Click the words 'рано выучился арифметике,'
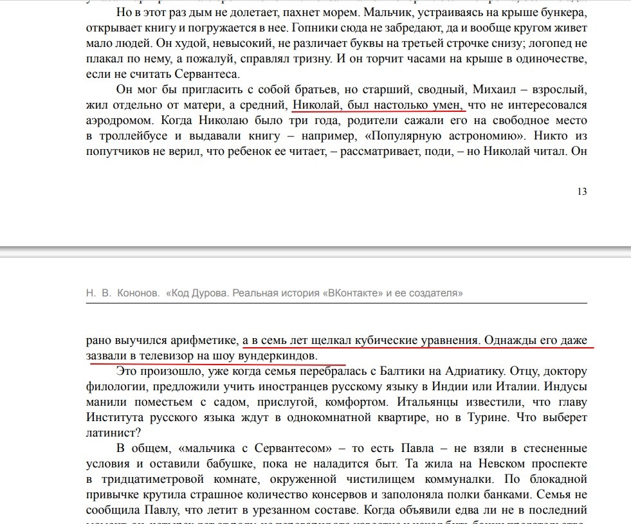The height and width of the screenshot is (524, 631). pyautogui.click(x=163, y=340)
